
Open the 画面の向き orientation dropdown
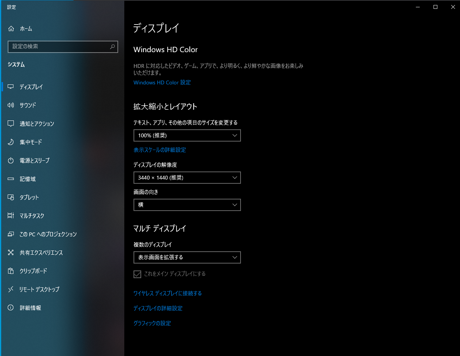[x=187, y=205]
